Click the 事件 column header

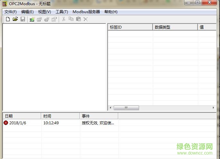coord(99,116)
